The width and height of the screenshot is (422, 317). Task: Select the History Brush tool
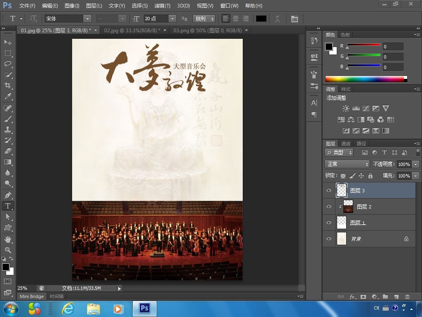[8, 140]
